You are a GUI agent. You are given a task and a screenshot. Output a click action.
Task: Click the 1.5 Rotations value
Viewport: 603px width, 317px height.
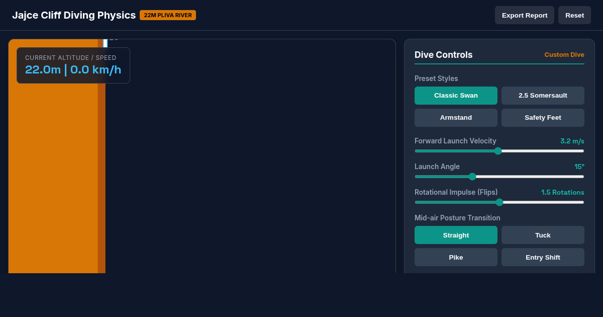[563, 192]
